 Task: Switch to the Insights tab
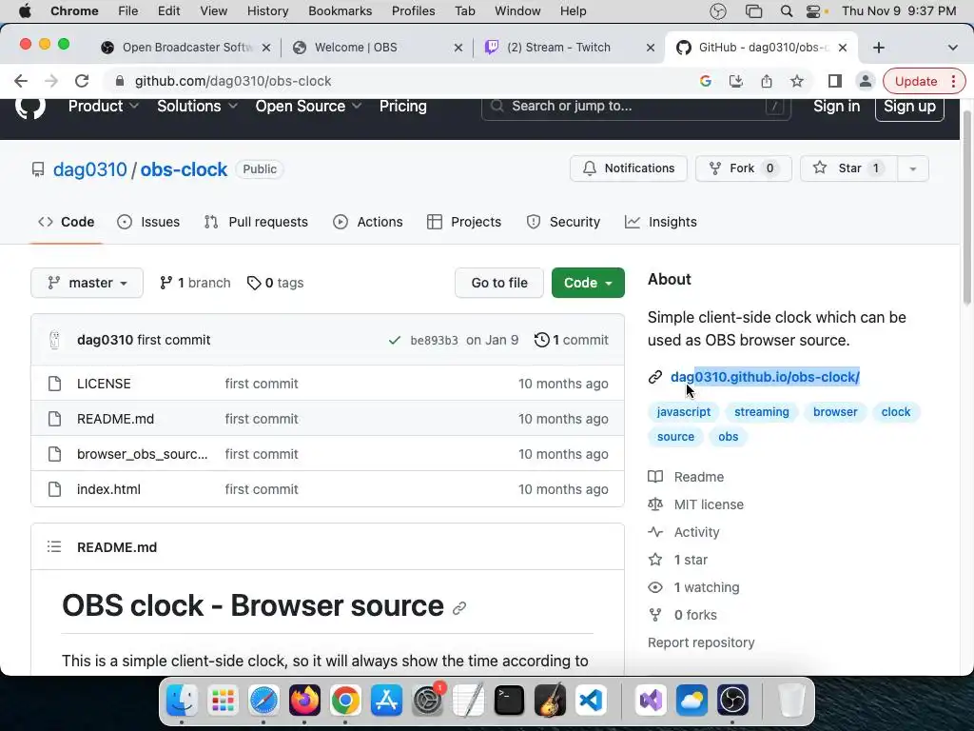click(661, 222)
